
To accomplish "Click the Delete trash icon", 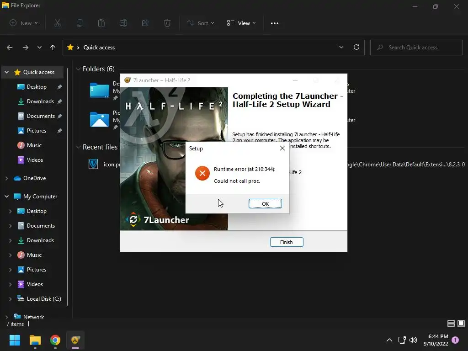I will tap(167, 23).
